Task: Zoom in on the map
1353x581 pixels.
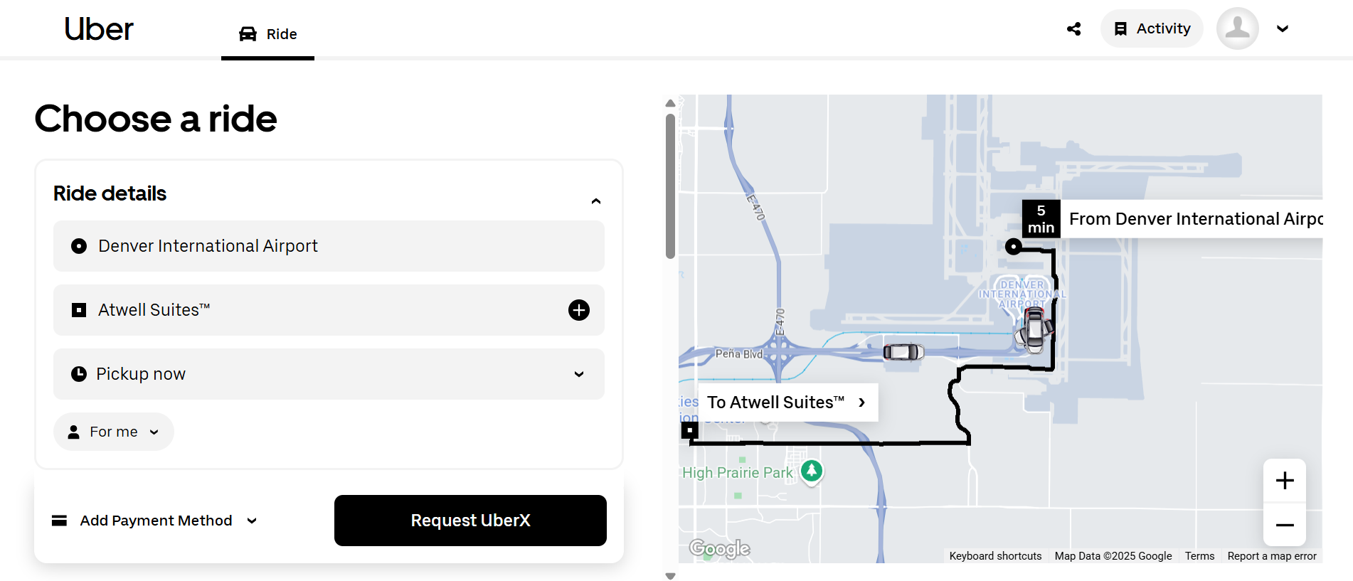Action: (x=1284, y=481)
